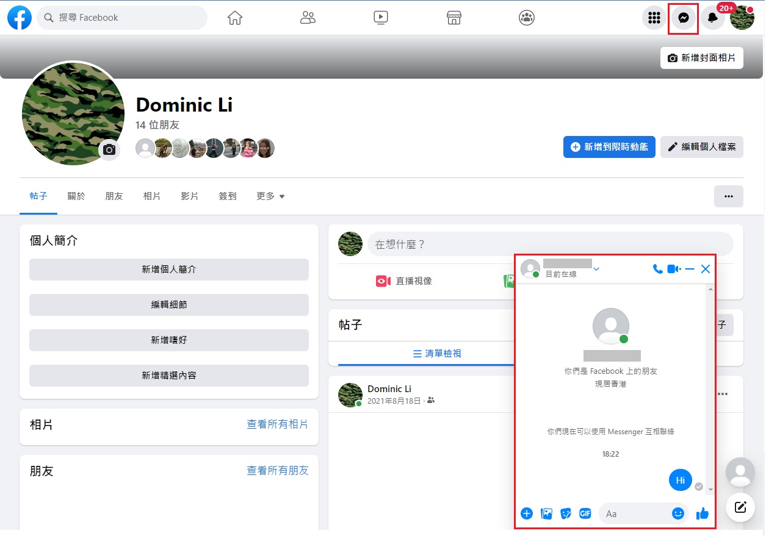This screenshot has height=536, width=766.
Task: Click the chat scrollbar down arrow
Action: (710, 490)
